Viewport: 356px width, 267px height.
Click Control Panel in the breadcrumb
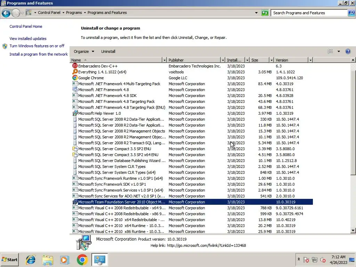pos(49,13)
